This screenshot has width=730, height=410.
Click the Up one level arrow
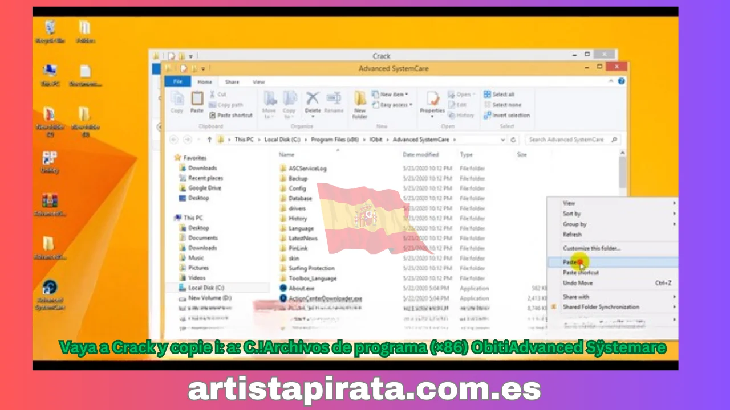click(209, 140)
